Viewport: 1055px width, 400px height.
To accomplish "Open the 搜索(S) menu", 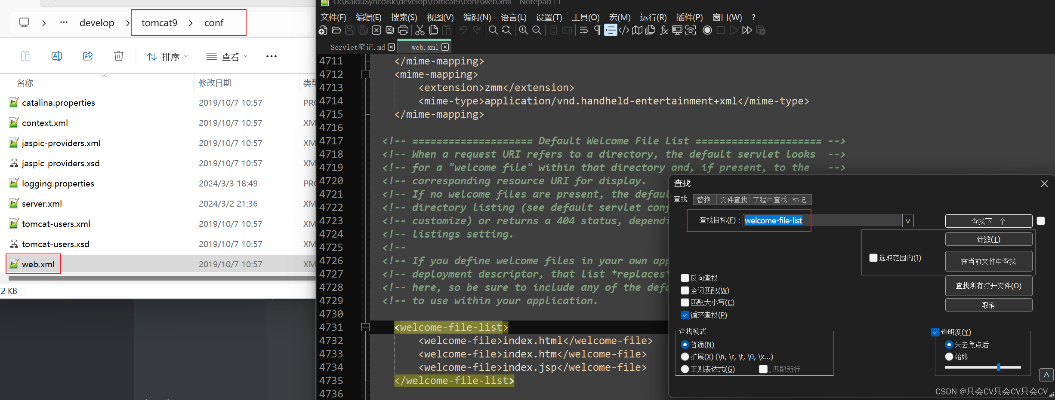I will [x=404, y=17].
